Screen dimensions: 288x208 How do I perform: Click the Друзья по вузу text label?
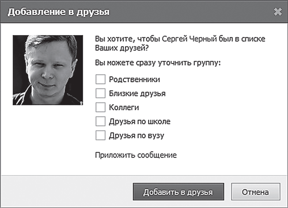(x=137, y=136)
